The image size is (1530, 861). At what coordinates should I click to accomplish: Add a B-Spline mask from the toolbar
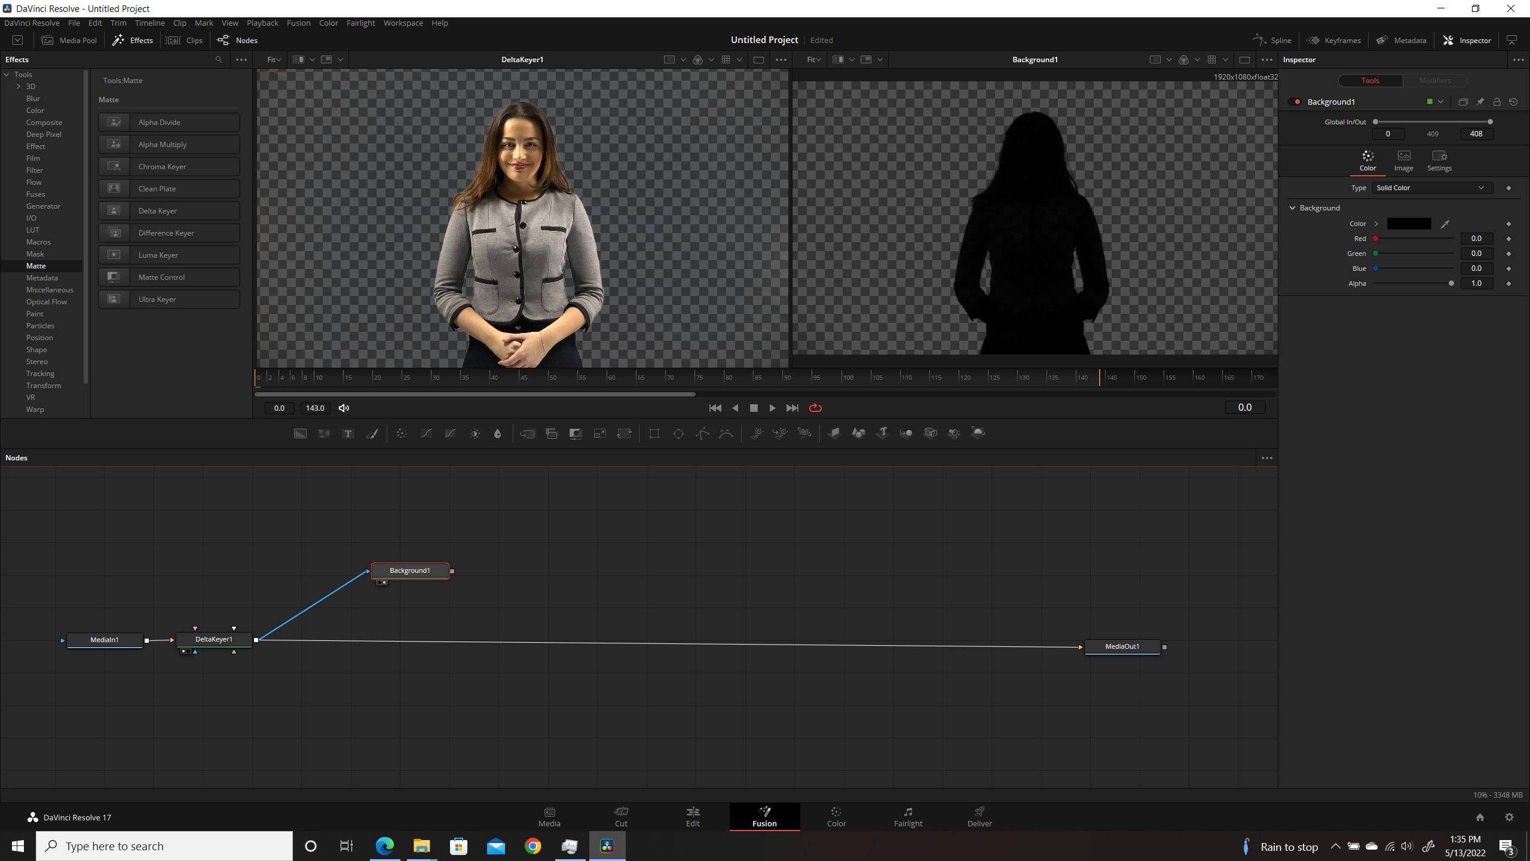coord(726,433)
